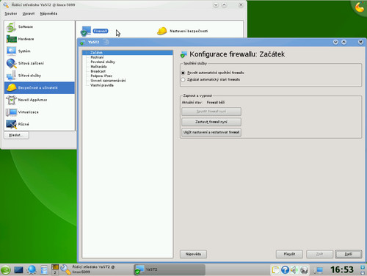Image resolution: width=367 pixels, height=276 pixels.
Task: Open the clipboard tray icon
Action: (276, 270)
